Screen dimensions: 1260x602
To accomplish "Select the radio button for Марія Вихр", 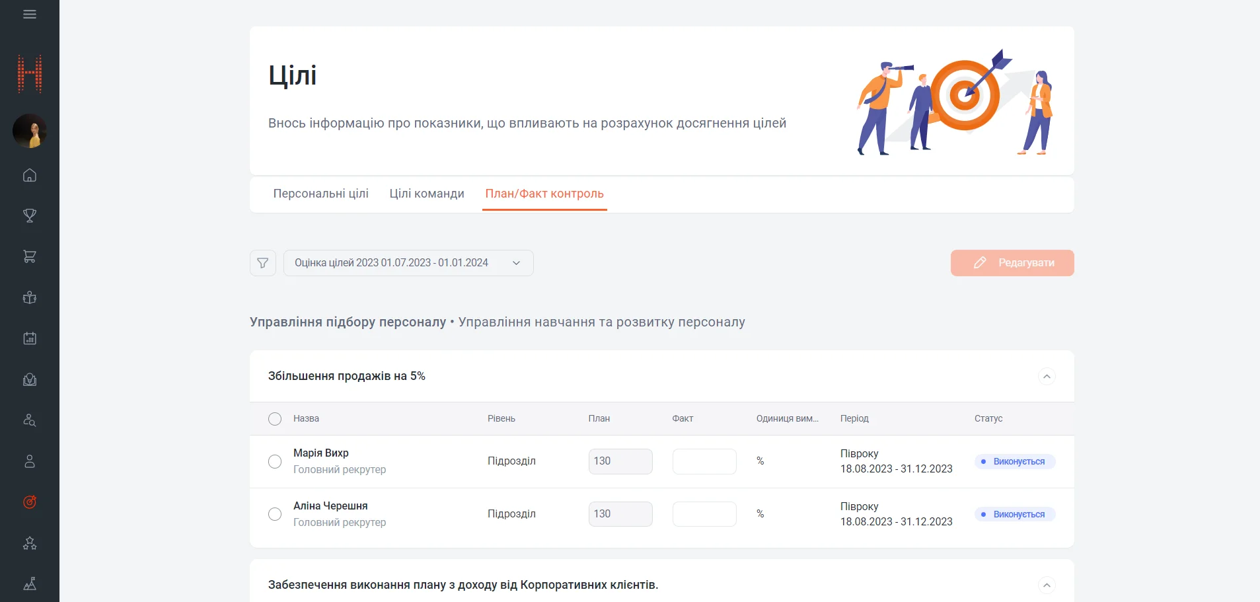I will [x=275, y=461].
